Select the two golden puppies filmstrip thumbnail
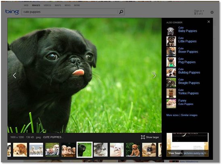 point(20,150)
